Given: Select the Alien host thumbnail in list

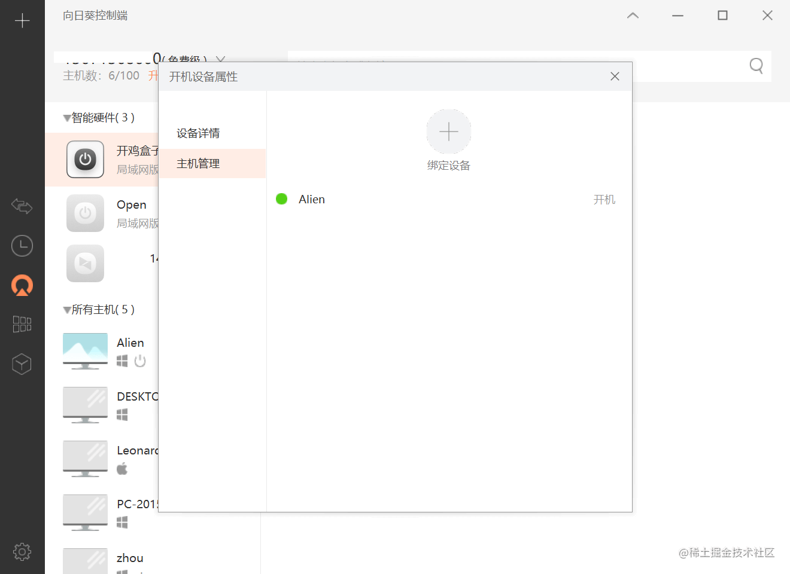Looking at the screenshot, I should [x=86, y=351].
